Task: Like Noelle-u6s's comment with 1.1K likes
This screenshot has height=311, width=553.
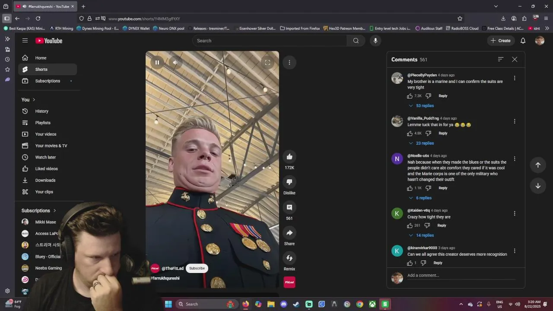Action: click(x=410, y=188)
